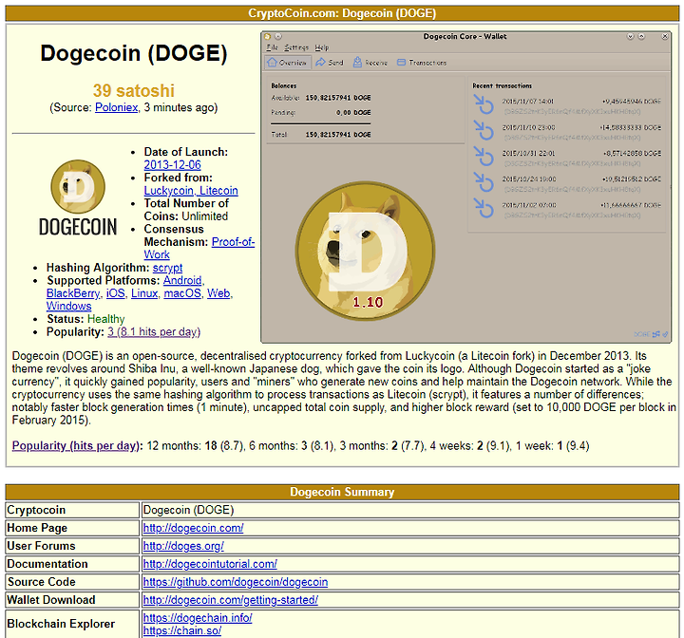Visit http://dogecoin.com/ home page link
This screenshot has height=638, width=684.
[x=193, y=528]
